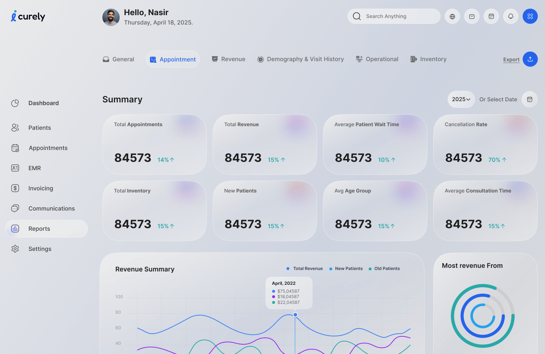Open the mail inbox icon
Viewport: 545px width, 354px height.
472,16
